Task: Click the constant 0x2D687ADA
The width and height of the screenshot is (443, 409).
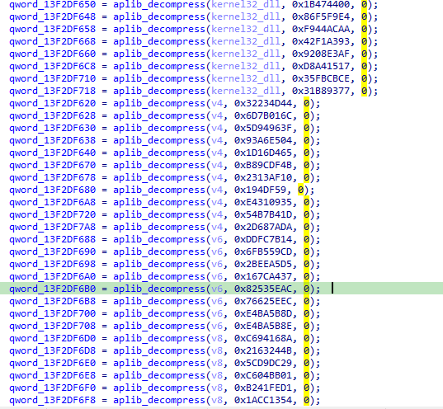Action: (x=263, y=228)
